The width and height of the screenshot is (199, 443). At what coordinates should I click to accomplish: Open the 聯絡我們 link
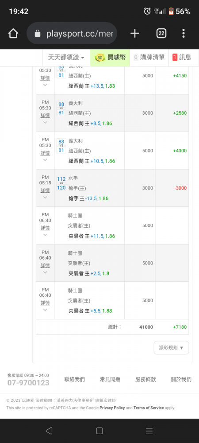coord(74,380)
